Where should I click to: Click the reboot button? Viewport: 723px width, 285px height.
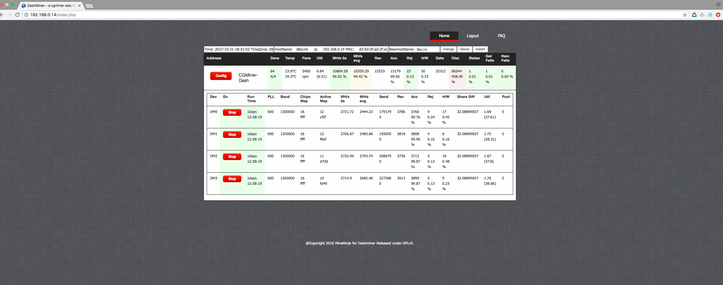(464, 49)
